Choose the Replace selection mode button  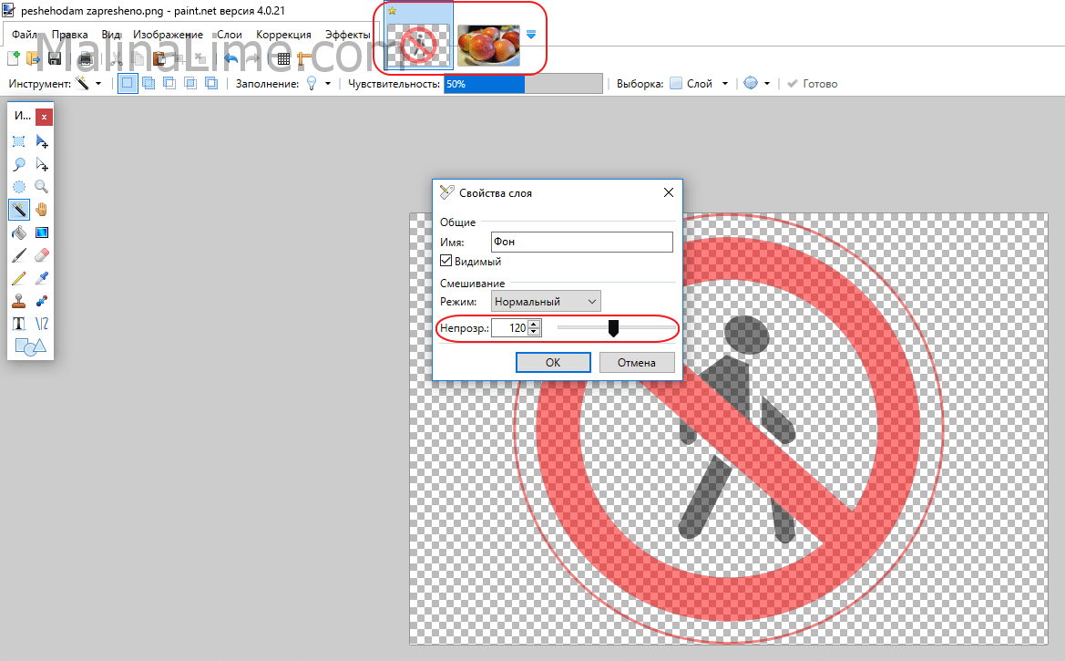click(x=128, y=83)
